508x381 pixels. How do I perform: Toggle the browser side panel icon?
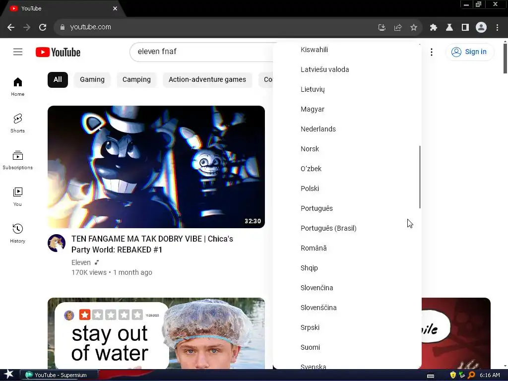[465, 27]
